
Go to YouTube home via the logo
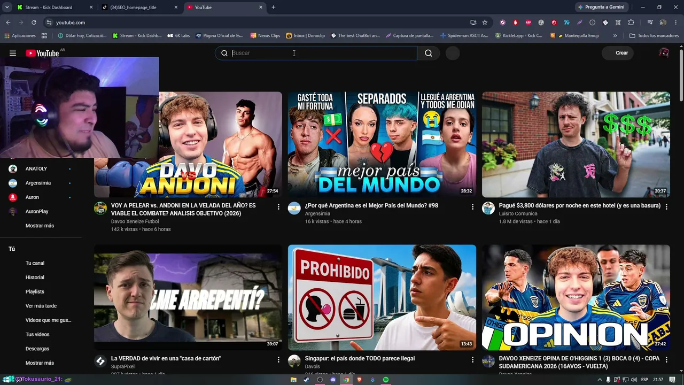point(42,53)
